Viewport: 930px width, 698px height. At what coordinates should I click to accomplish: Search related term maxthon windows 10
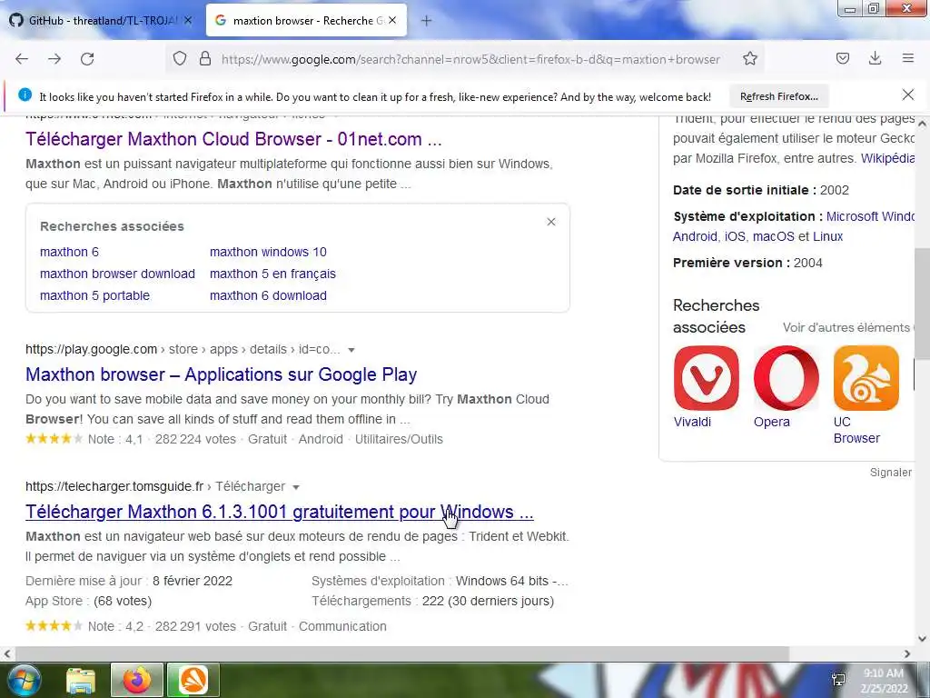[268, 252]
